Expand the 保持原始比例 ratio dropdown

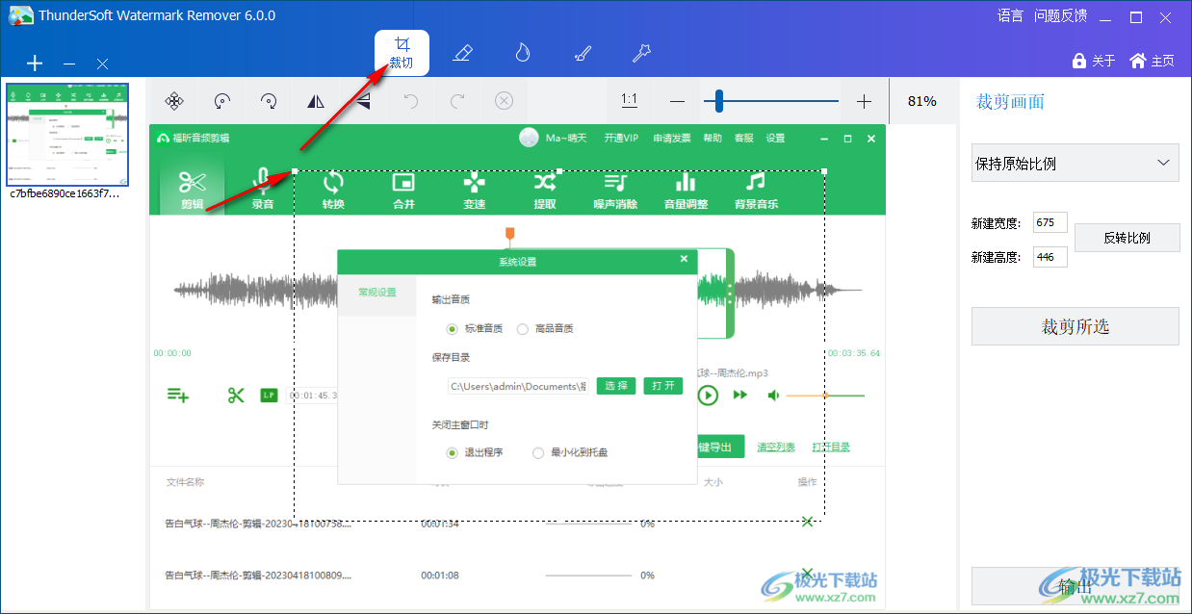click(x=1075, y=164)
